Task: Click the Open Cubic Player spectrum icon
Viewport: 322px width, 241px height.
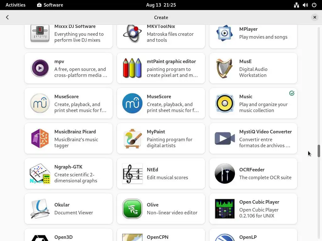Action: 225,209
